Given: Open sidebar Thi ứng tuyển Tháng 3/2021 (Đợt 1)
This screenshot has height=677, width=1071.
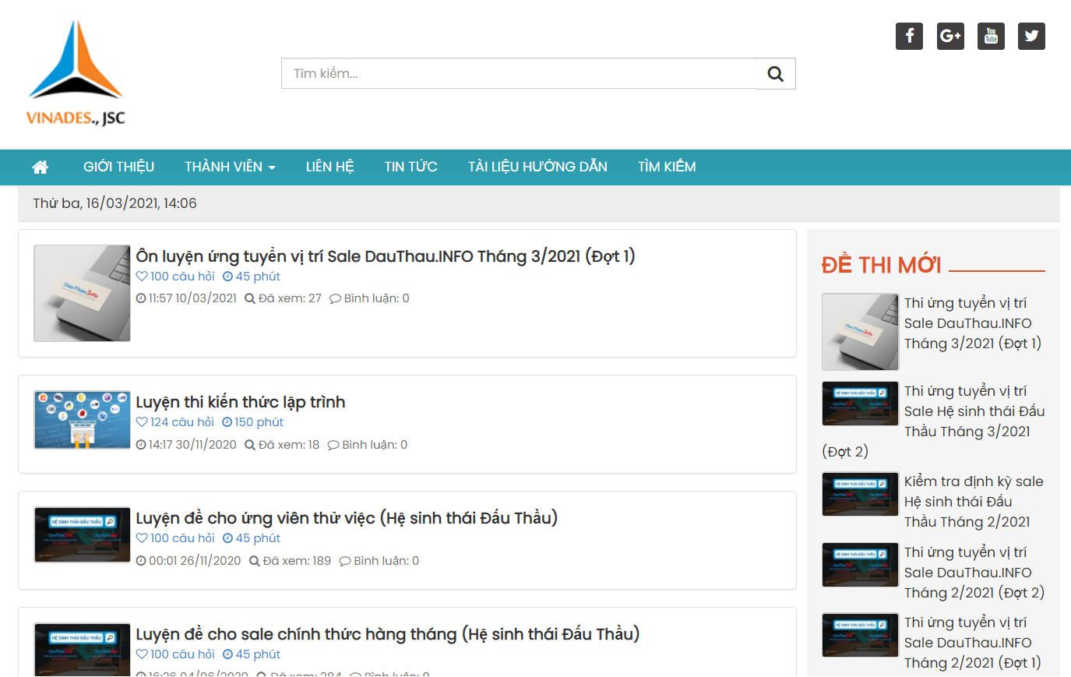Looking at the screenshot, I should click(972, 323).
